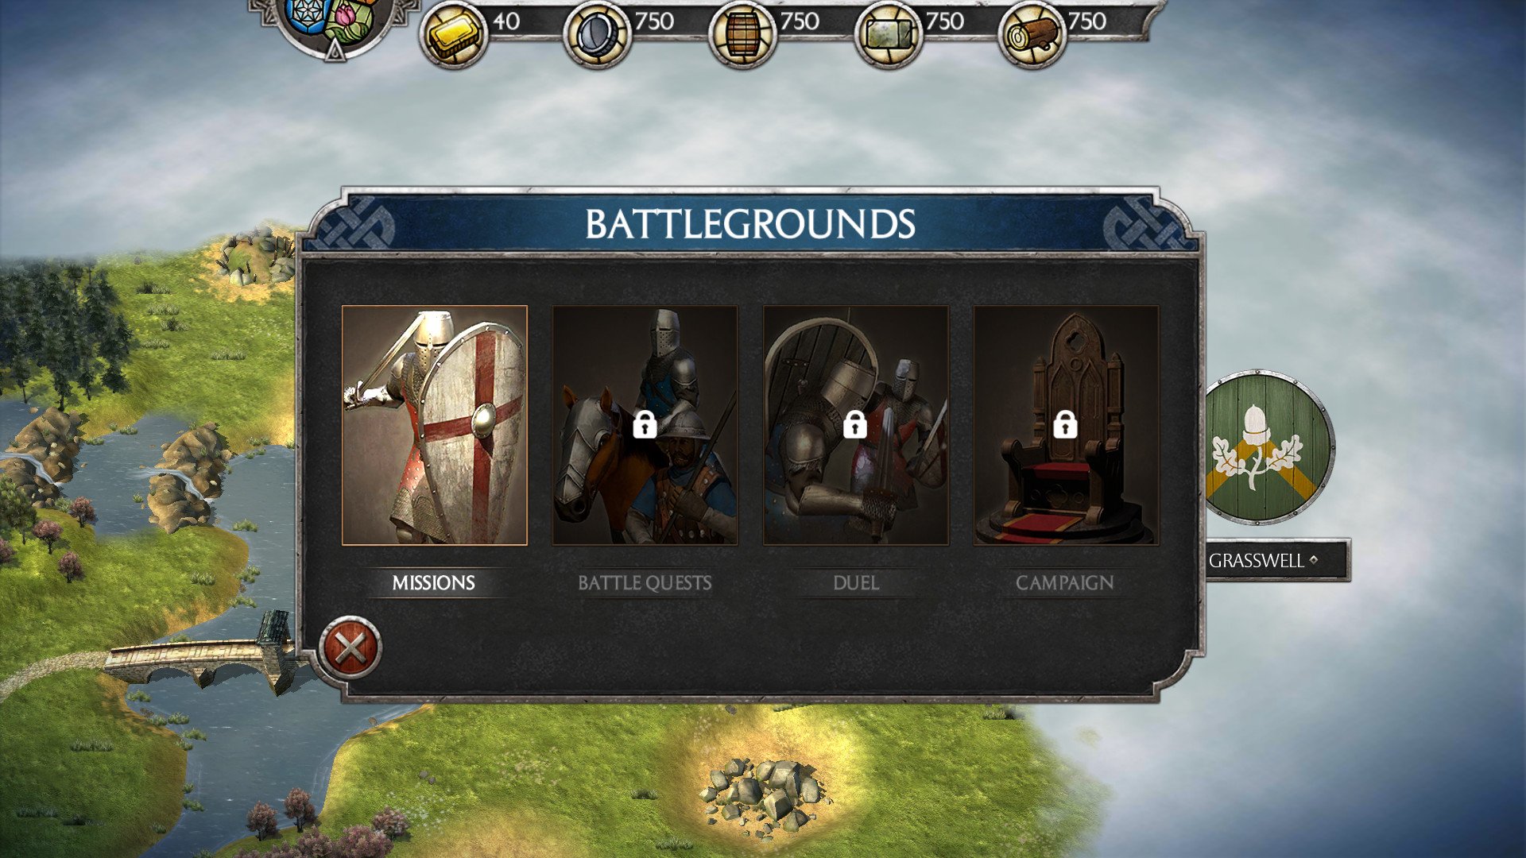Open the Missions label button
This screenshot has height=858, width=1526.
(x=434, y=583)
